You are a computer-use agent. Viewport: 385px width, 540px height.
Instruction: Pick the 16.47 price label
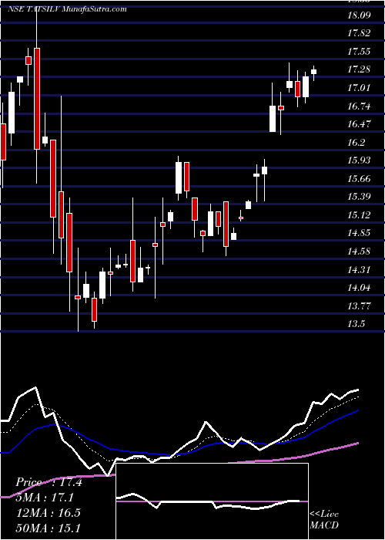click(x=359, y=124)
